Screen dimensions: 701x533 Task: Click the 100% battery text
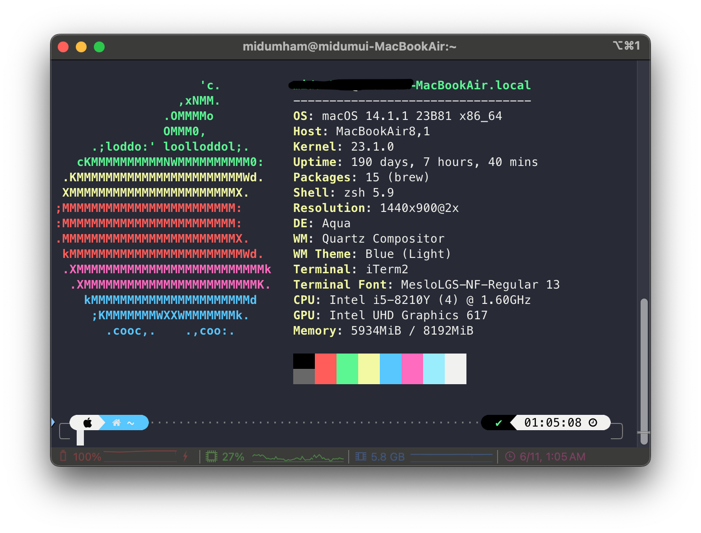tap(87, 457)
